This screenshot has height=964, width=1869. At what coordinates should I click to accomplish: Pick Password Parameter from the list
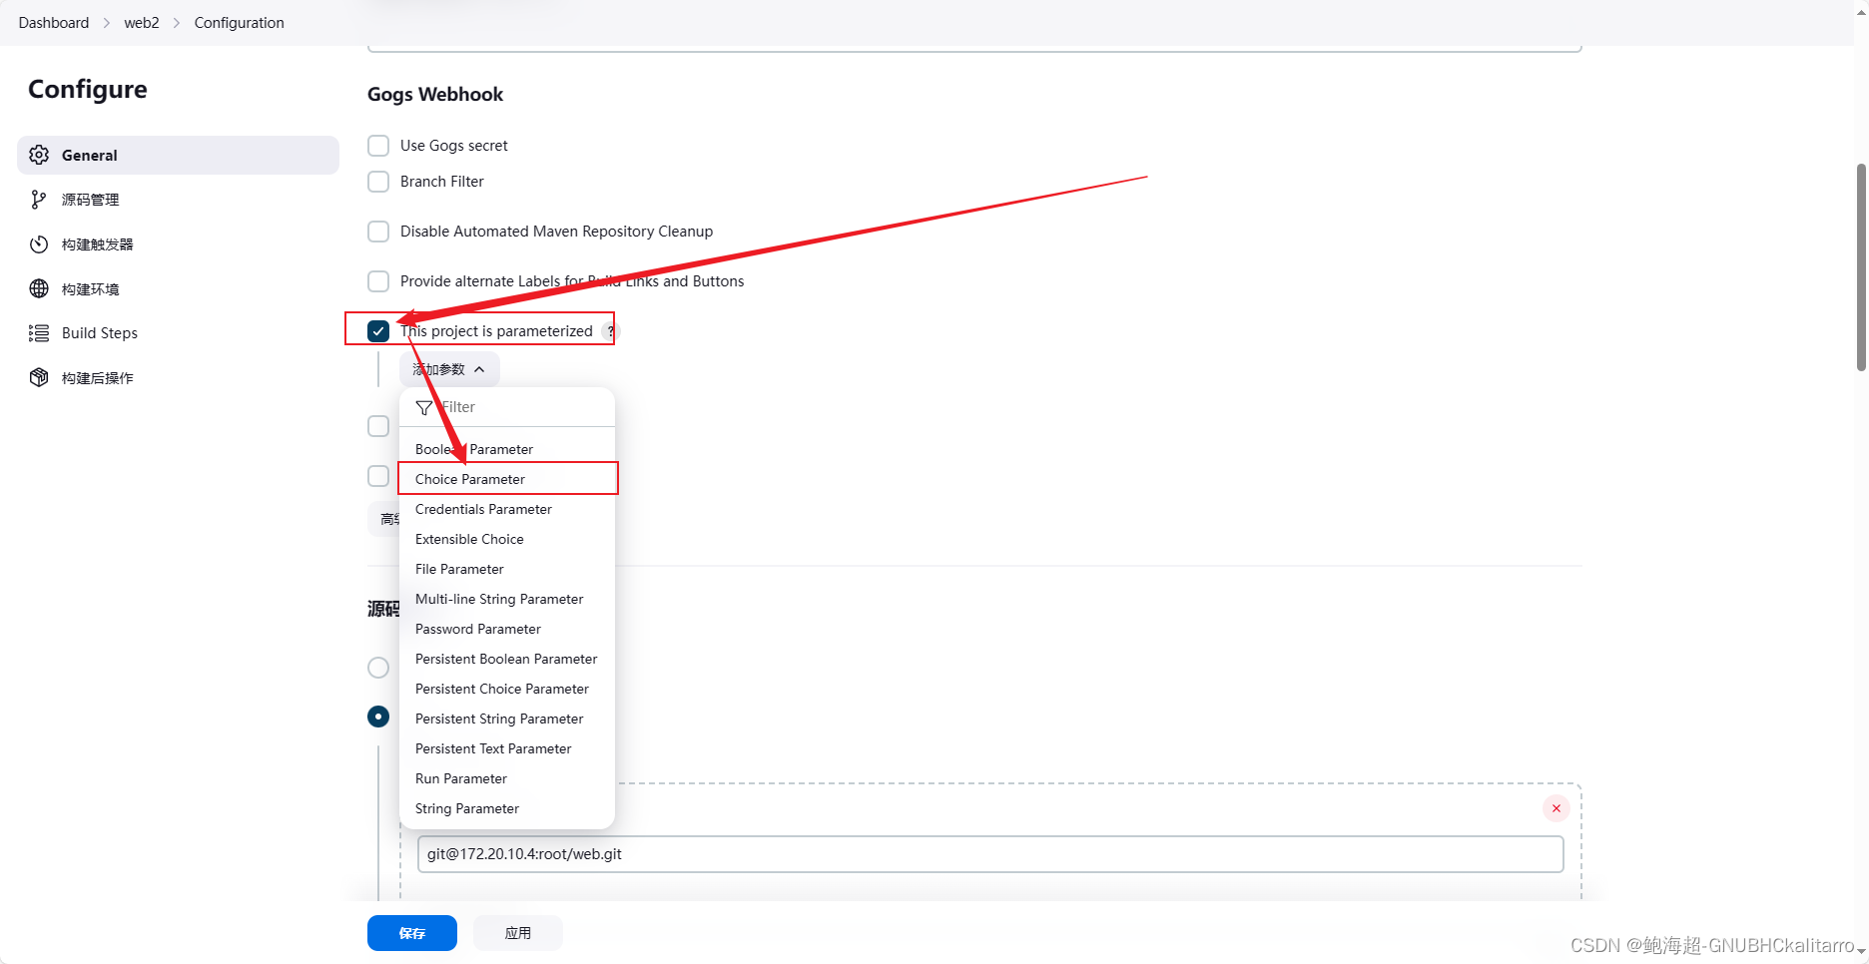click(507, 629)
